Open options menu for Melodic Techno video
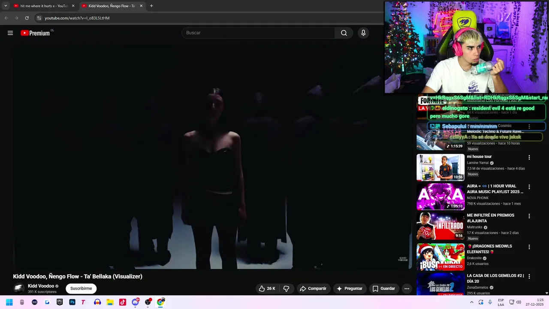This screenshot has height=309, width=549. pos(529,127)
